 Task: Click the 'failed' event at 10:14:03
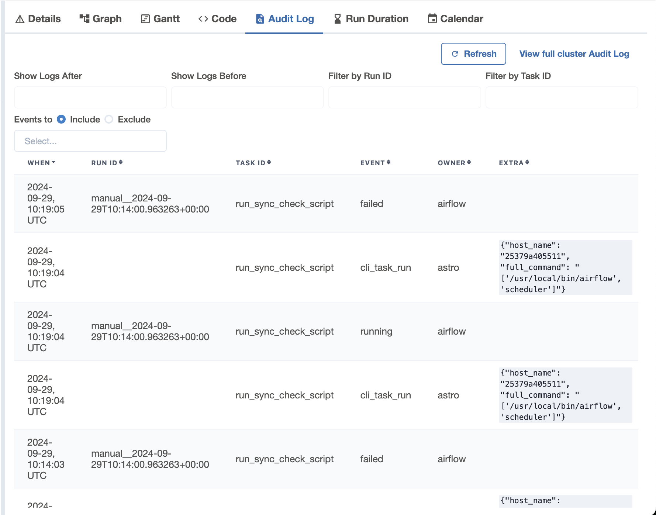pyautogui.click(x=372, y=459)
